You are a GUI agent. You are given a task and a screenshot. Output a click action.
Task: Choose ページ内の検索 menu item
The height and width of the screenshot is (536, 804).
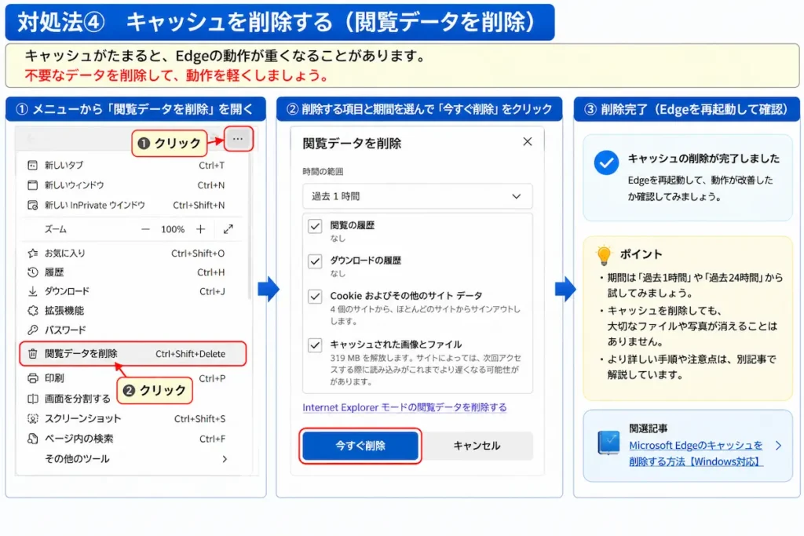(126, 439)
